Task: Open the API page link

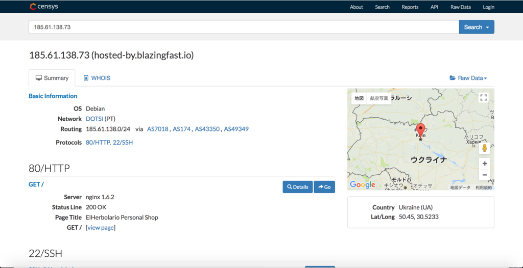Action: coord(434,7)
